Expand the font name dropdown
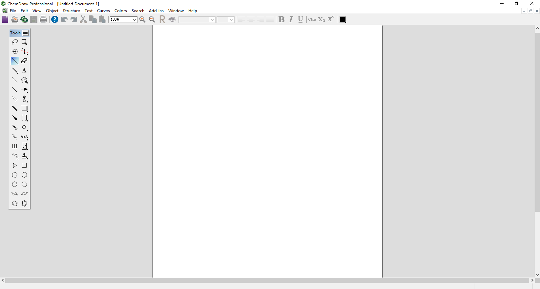Image resolution: width=540 pixels, height=289 pixels. click(x=212, y=20)
